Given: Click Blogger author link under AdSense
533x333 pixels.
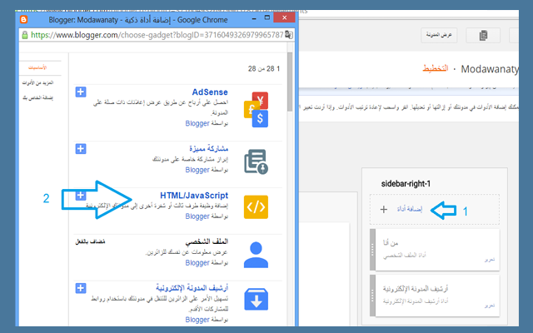Looking at the screenshot, I should [197, 123].
